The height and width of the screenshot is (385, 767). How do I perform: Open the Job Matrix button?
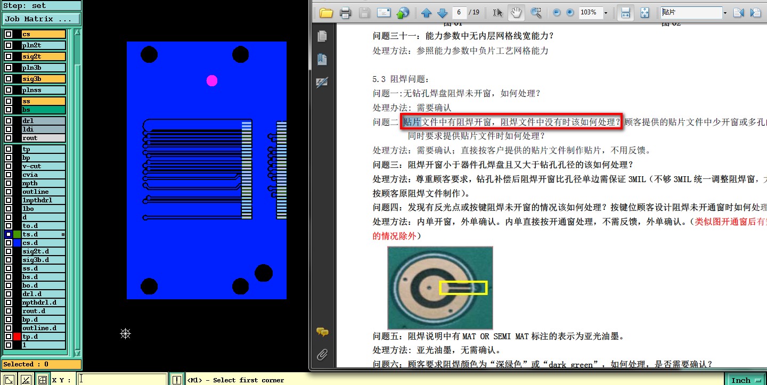point(42,19)
